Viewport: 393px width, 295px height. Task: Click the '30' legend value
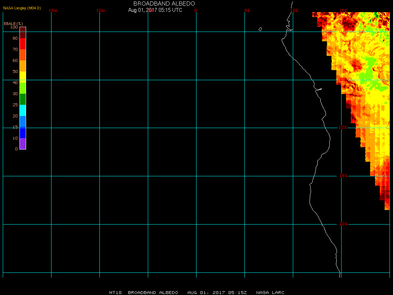pos(15,94)
